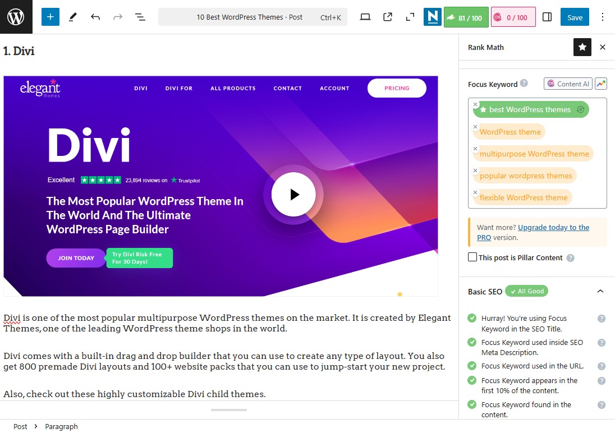Open the Google Trends chart icon
Viewport: 615px width, 433px height.
pos(601,84)
